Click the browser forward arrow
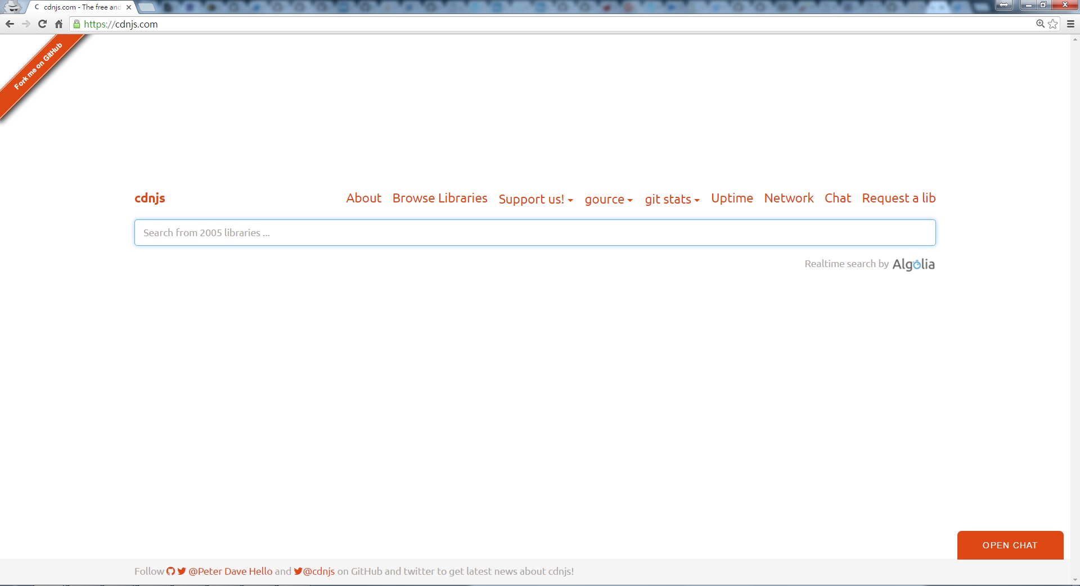The height and width of the screenshot is (586, 1080). click(x=26, y=24)
